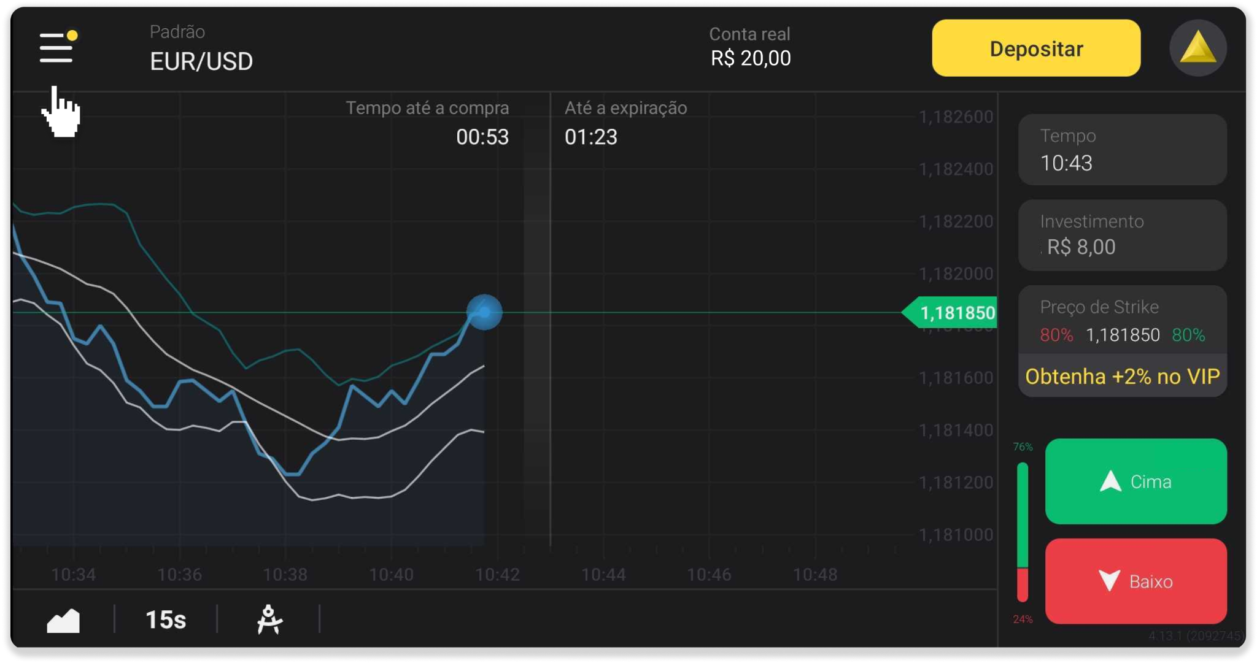Screen dimensions: 1257x663
Task: Change chart type with area chart icon
Action: (x=63, y=620)
